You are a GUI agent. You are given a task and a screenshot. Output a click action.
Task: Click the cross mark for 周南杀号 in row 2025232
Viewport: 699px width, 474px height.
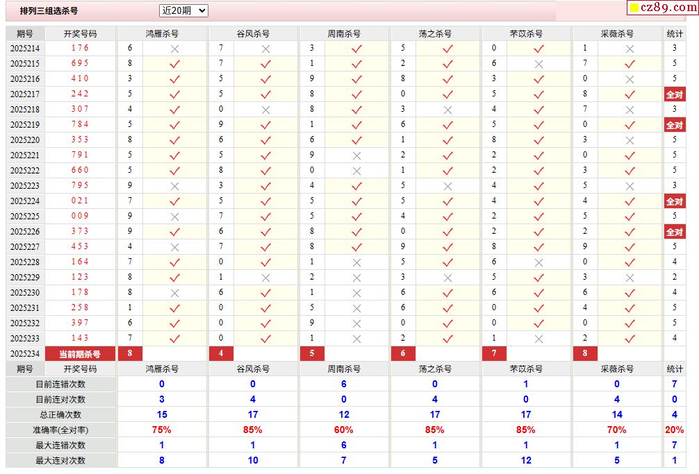[x=356, y=323]
